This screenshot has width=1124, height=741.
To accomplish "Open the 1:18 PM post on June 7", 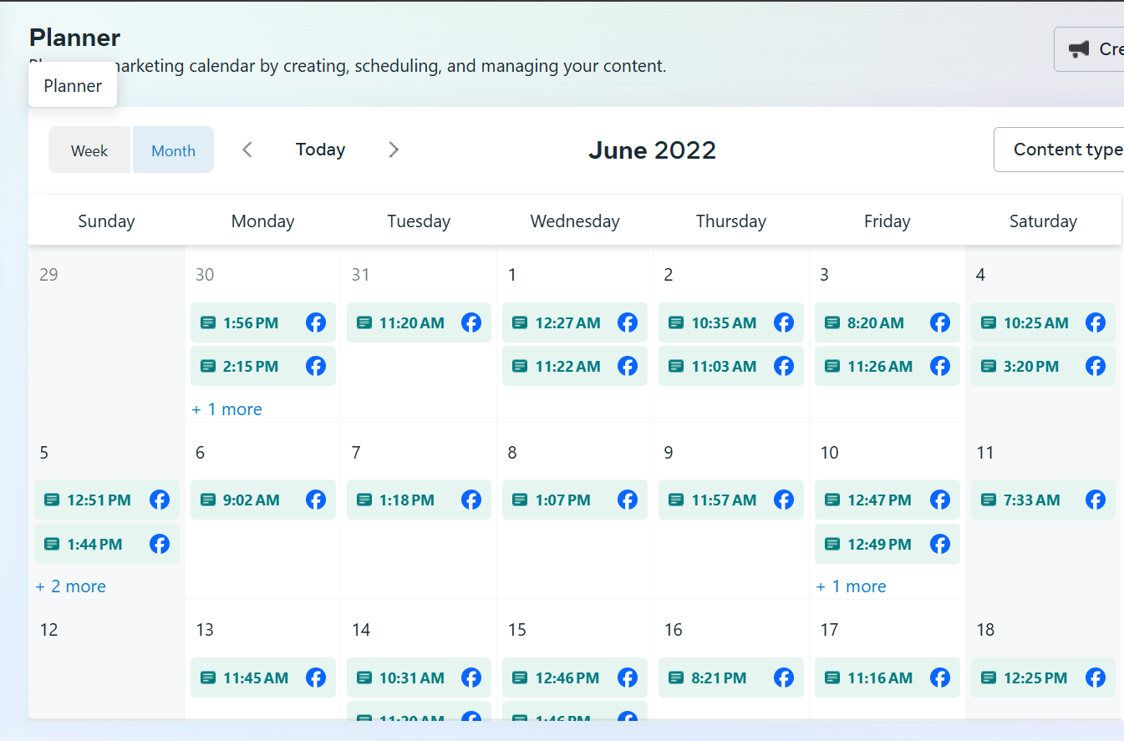I will [407, 500].
